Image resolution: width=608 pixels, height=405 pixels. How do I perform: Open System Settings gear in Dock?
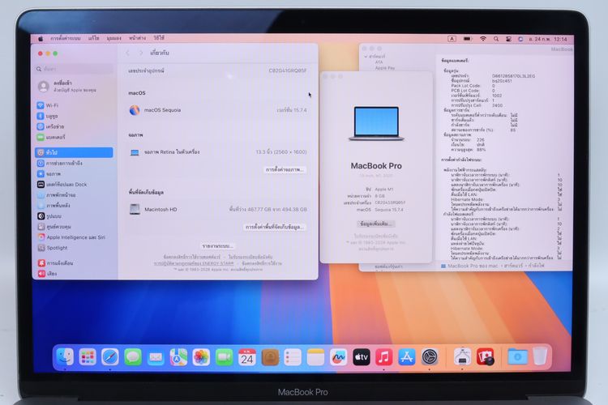click(x=430, y=357)
